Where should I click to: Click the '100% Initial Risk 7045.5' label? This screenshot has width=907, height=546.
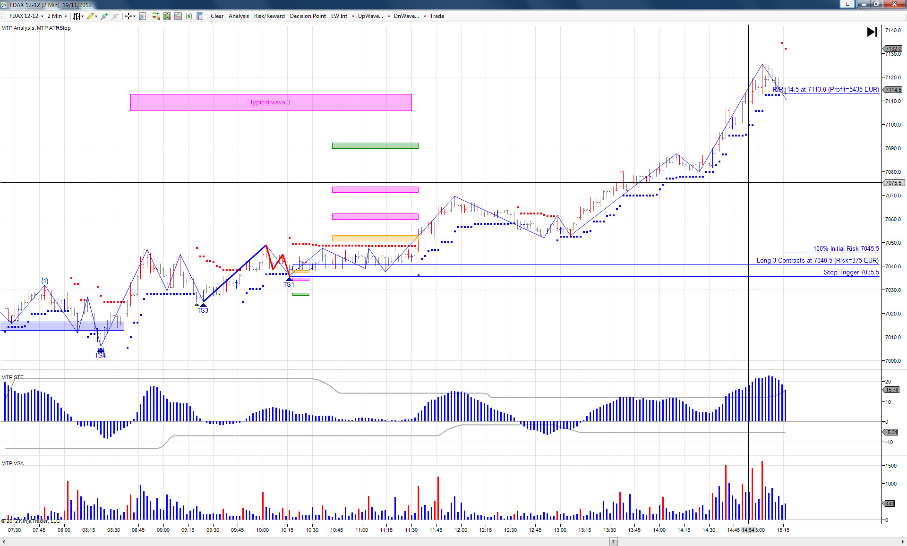[846, 249]
